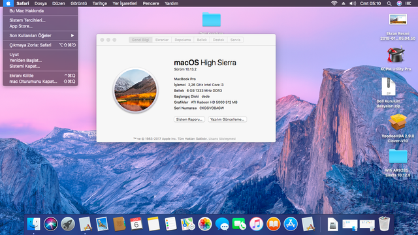Switch to Depolama tab
Screen dimensions: 418x235
tap(183, 40)
